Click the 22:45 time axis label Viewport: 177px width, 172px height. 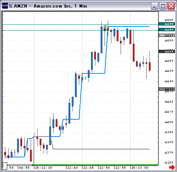click(x=88, y=168)
